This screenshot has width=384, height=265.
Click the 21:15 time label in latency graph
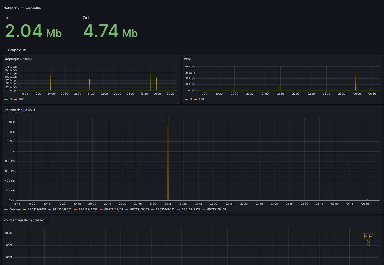168,204
